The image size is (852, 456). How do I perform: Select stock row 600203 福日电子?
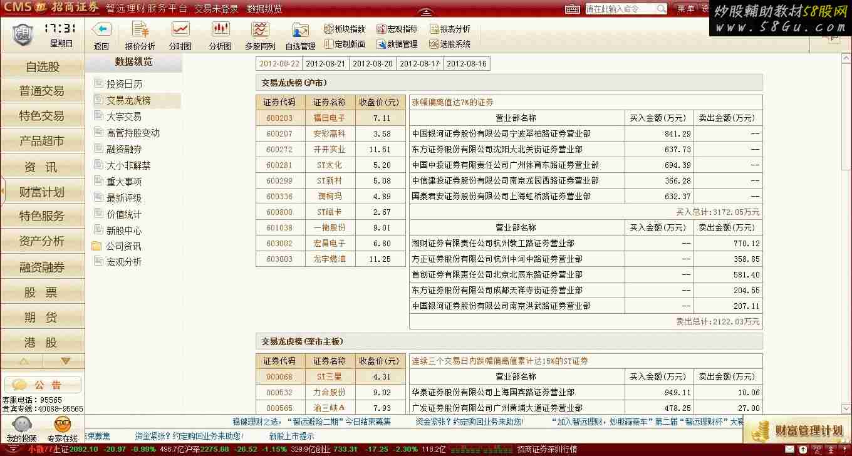[331, 118]
